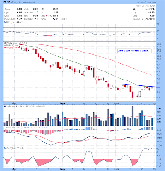Image resolution: width=165 pixels, height=171 pixels.
Task: Click the SCTR label
Action: point(64,19)
